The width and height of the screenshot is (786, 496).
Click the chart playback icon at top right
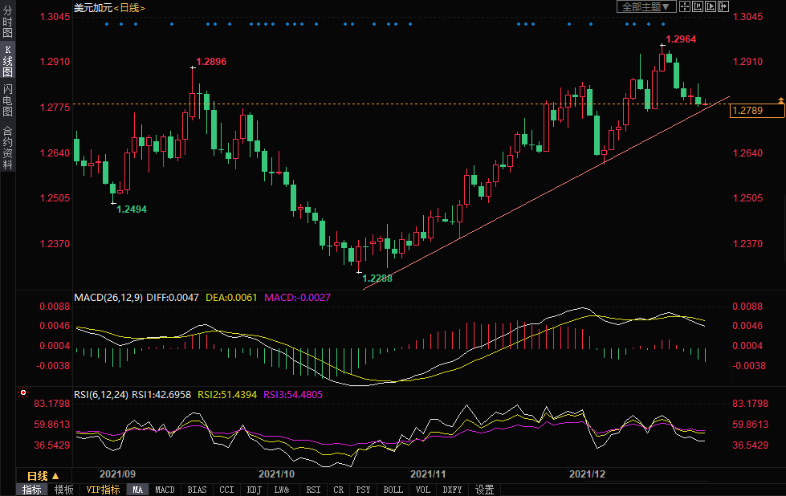(x=711, y=6)
